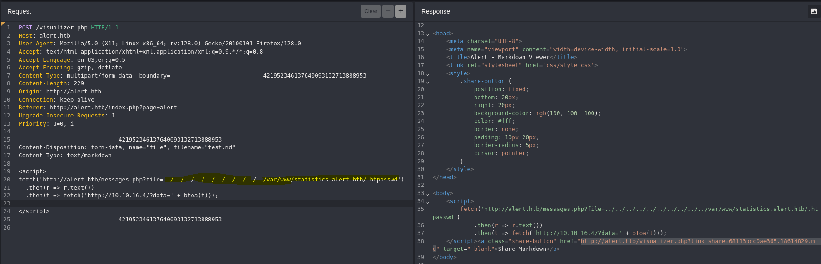The width and height of the screenshot is (821, 264).
Task: Click the User-Agent header line
Action: click(x=160, y=44)
